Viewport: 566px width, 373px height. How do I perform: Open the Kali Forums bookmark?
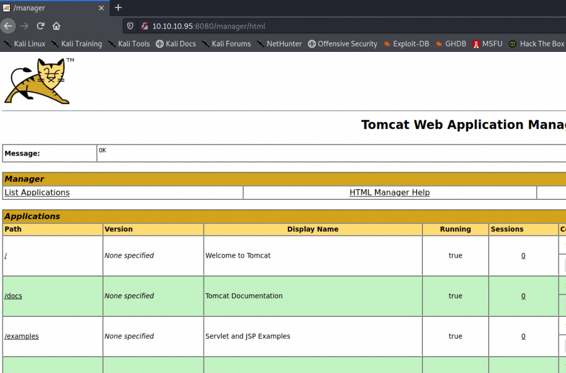coord(226,44)
